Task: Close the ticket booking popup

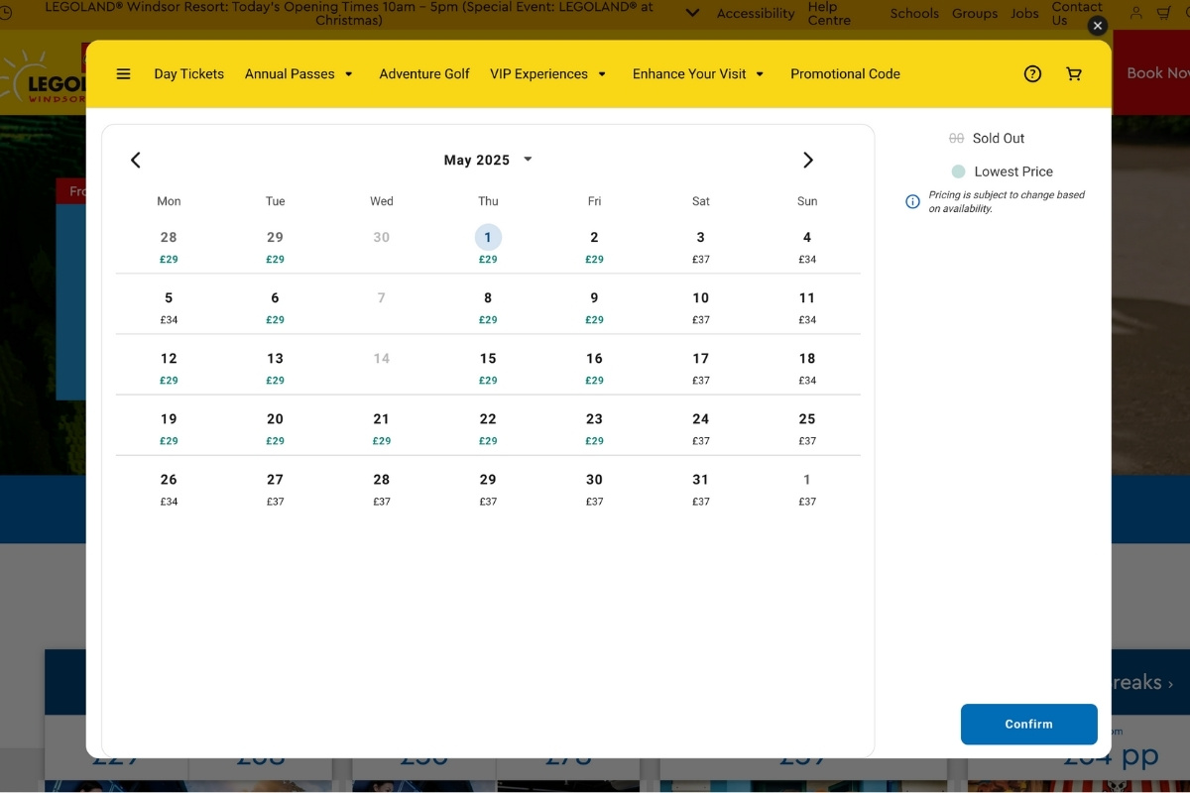Action: (x=1097, y=26)
